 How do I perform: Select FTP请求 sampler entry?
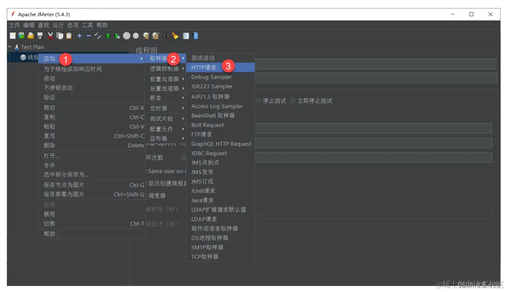pos(220,134)
